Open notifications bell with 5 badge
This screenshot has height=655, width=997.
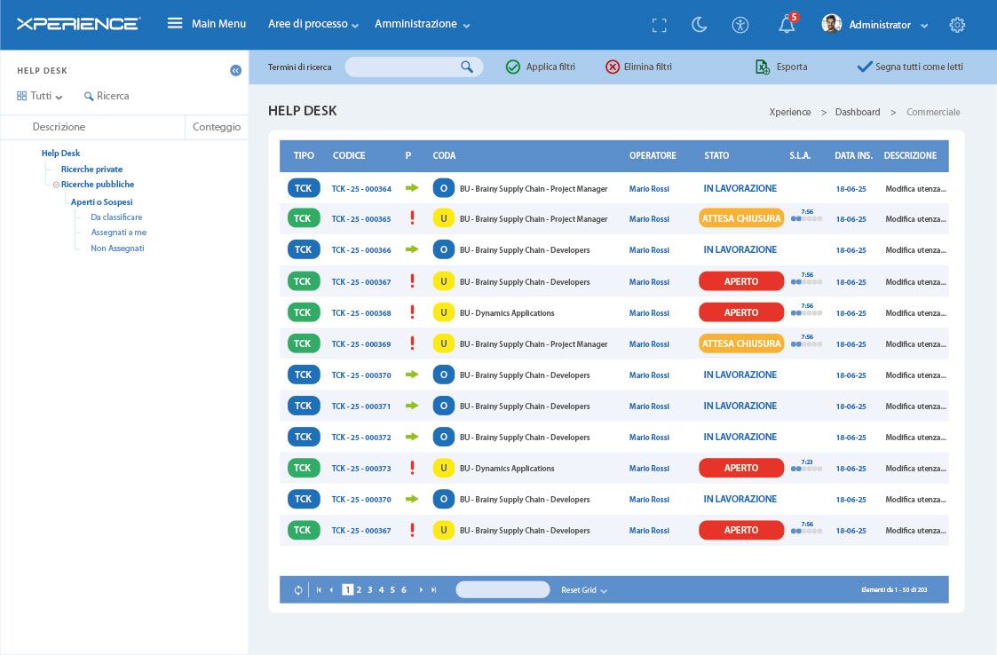(x=787, y=23)
